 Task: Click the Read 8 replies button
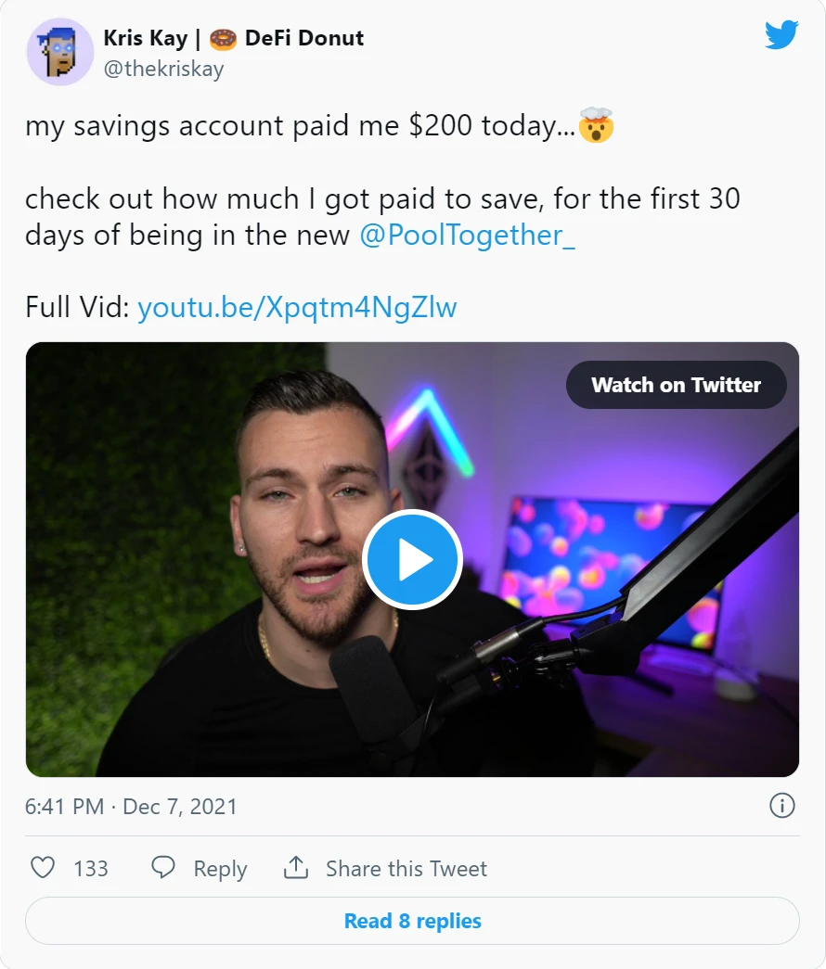(x=412, y=921)
